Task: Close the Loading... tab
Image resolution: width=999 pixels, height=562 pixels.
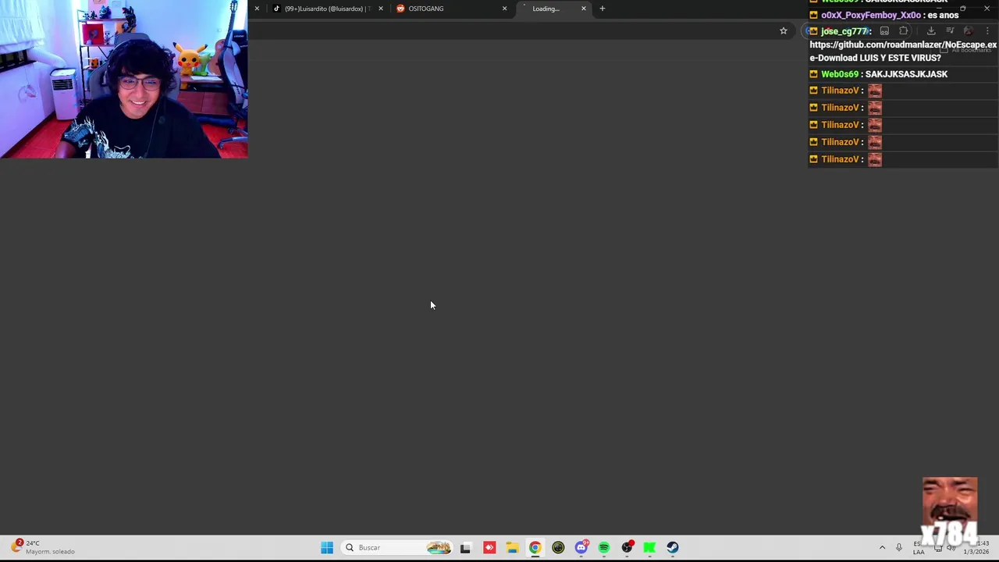Action: pyautogui.click(x=583, y=9)
